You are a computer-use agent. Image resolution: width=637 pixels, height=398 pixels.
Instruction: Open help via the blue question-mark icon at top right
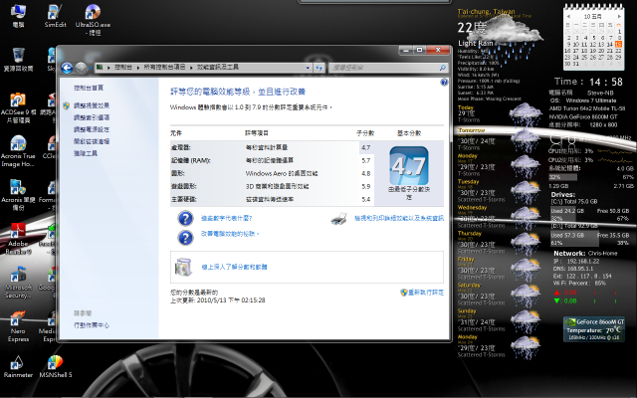(x=444, y=82)
